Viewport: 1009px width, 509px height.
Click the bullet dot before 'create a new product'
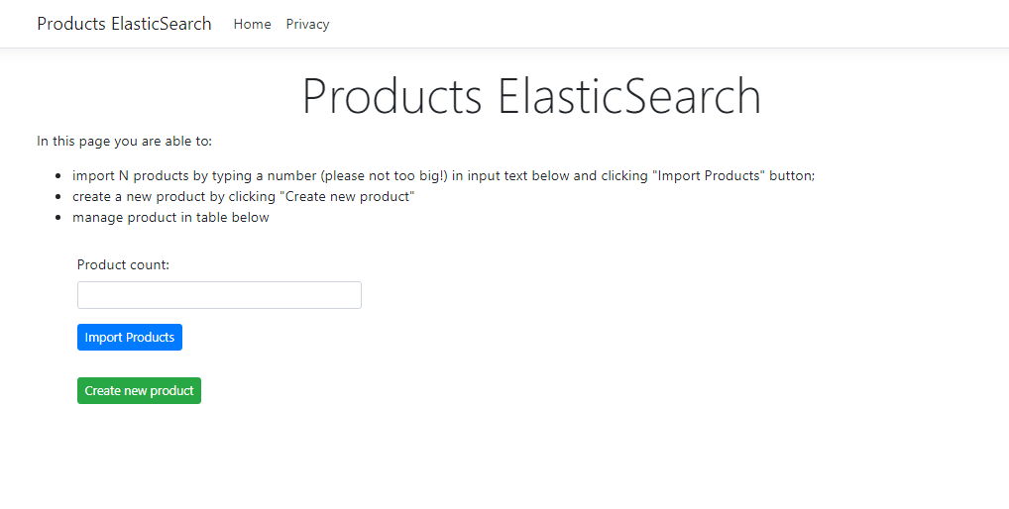coord(59,197)
